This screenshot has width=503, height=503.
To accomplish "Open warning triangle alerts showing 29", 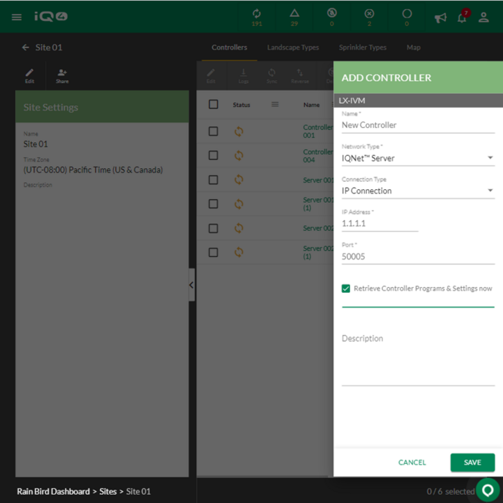I will point(294,17).
